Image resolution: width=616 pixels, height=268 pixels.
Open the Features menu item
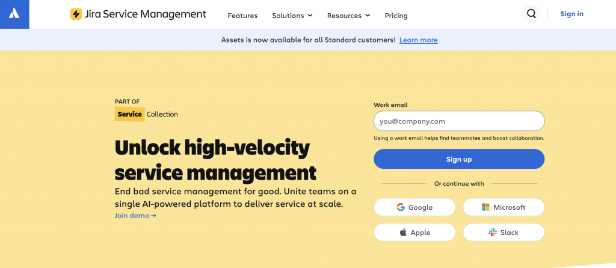pyautogui.click(x=242, y=16)
